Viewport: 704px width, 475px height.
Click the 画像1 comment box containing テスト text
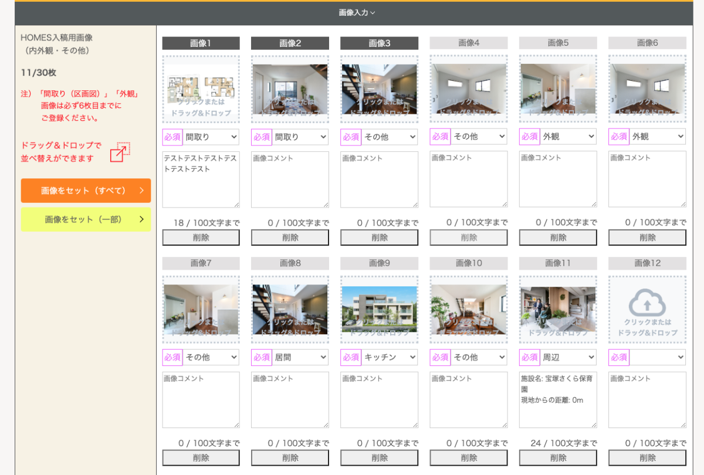201,179
